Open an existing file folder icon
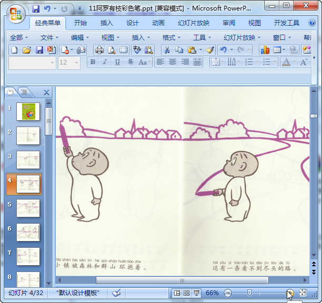 (27, 50)
